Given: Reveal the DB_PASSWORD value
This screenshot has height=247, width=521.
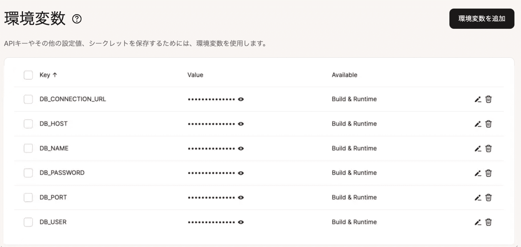Looking at the screenshot, I should pos(241,173).
